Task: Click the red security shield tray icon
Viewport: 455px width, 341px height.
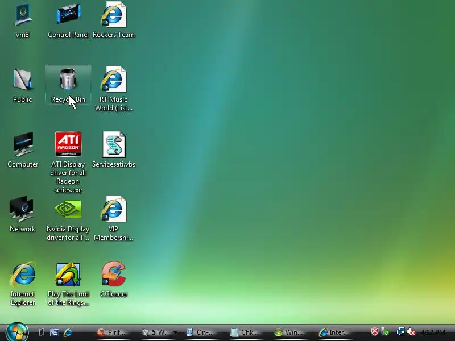Action: [375, 331]
